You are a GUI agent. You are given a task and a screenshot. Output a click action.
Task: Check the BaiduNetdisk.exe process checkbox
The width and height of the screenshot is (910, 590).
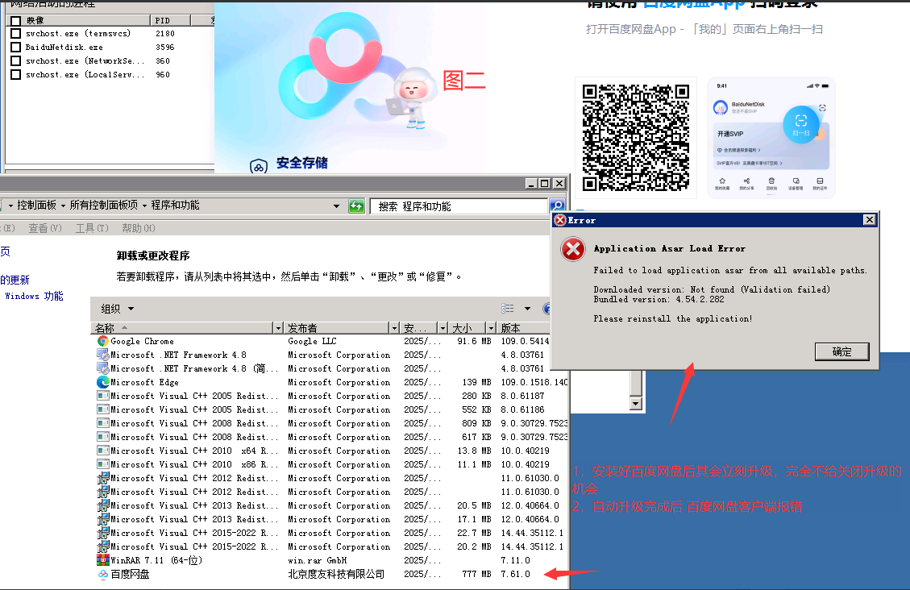16,47
